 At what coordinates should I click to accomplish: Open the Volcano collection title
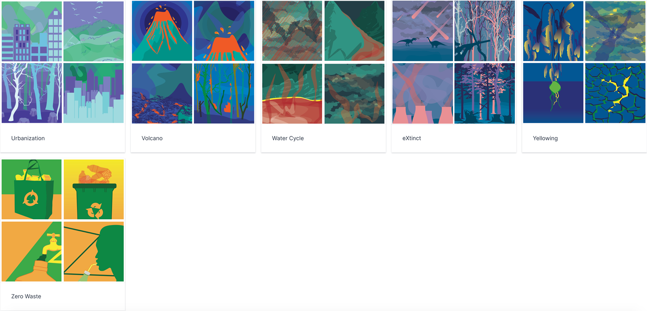click(152, 138)
